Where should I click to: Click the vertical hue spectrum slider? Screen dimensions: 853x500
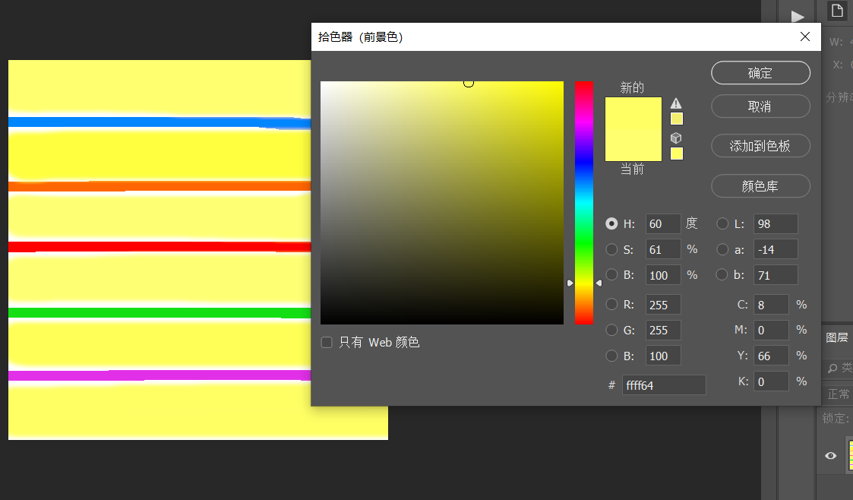coord(584,203)
